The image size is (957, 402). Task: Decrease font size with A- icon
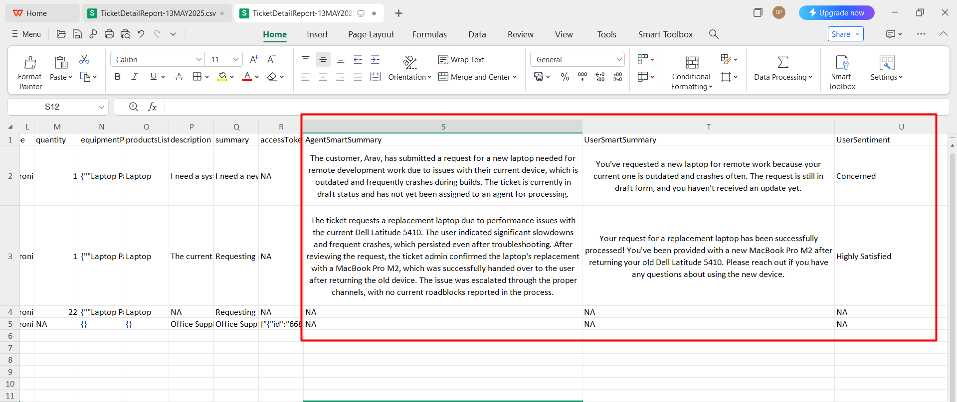pos(272,59)
